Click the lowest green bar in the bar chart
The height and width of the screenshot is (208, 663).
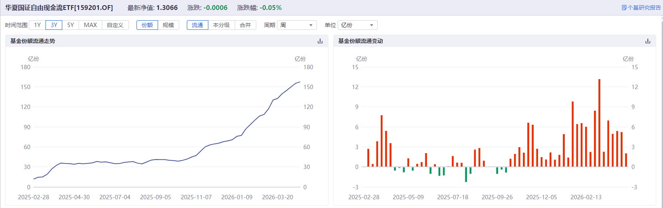click(x=466, y=174)
